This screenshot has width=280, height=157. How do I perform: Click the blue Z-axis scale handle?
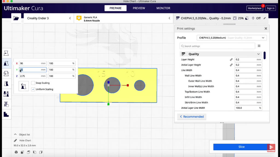click(x=108, y=82)
